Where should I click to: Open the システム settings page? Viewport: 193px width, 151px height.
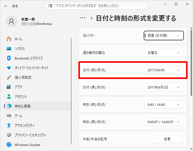coord(37,49)
